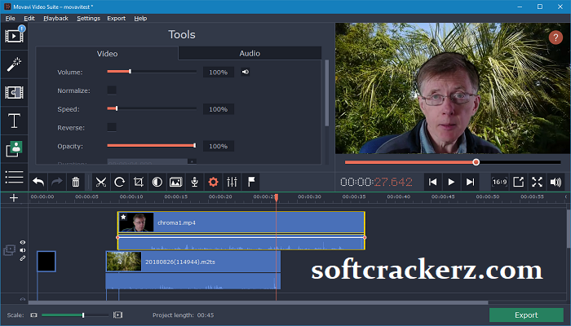Click the Speed 100% value field
Screen dimensions: 571x326
(x=219, y=109)
